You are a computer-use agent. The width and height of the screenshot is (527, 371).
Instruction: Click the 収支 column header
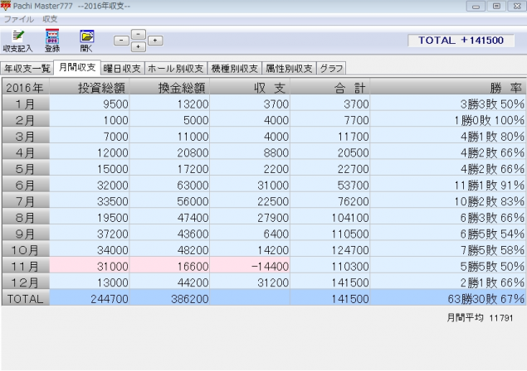pyautogui.click(x=250, y=88)
